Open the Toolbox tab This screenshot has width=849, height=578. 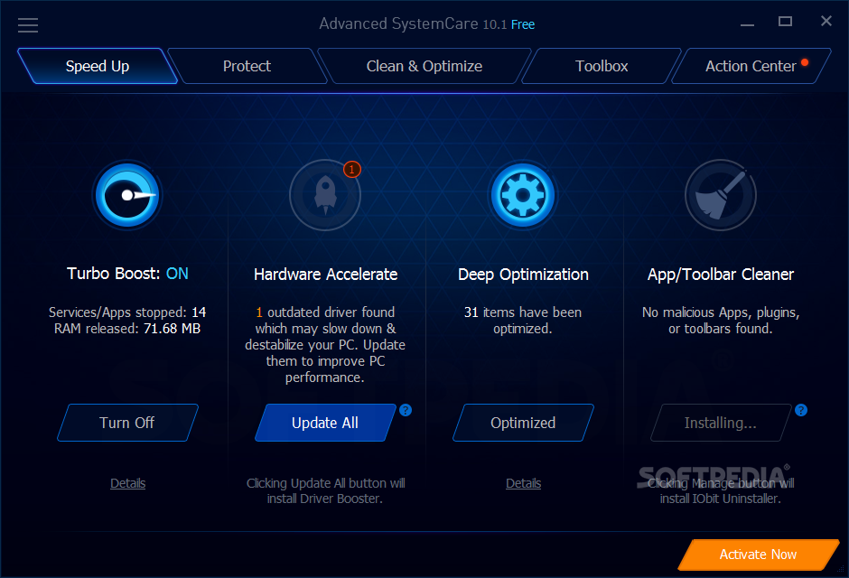[x=601, y=66]
